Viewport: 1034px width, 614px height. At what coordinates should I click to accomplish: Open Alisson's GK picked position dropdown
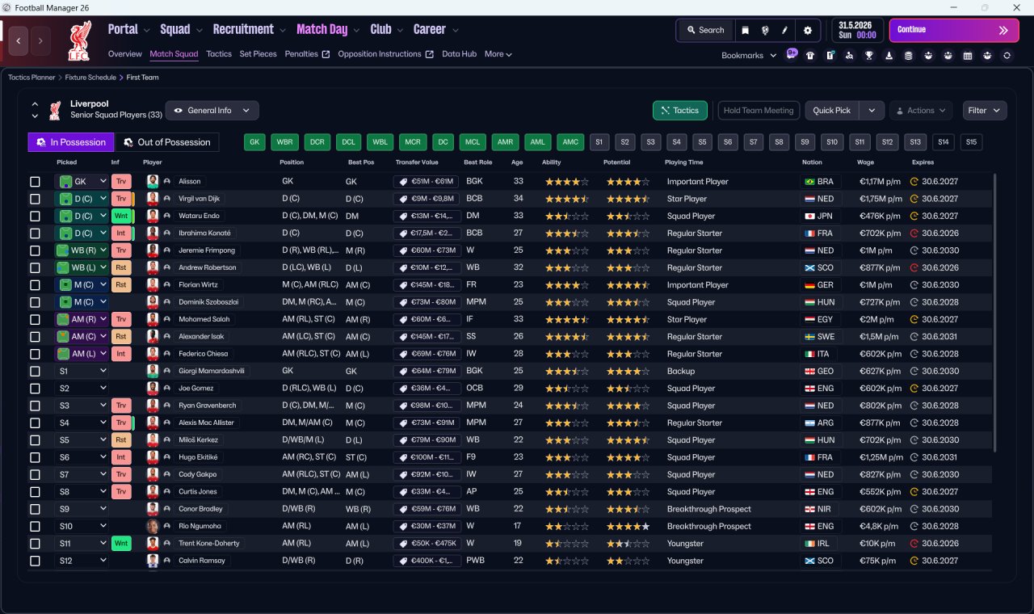[81, 182]
